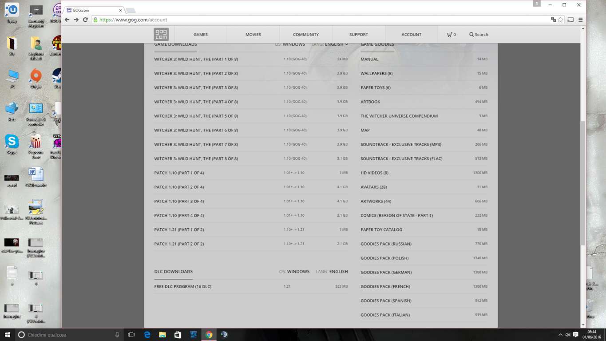This screenshot has width=606, height=341.
Task: Switch to the GOG.com browser tab
Action: pyautogui.click(x=93, y=10)
